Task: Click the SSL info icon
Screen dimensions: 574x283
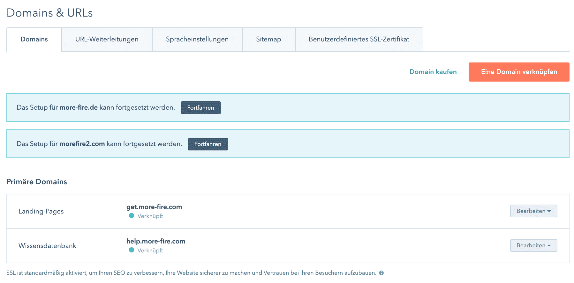Action: click(x=381, y=273)
